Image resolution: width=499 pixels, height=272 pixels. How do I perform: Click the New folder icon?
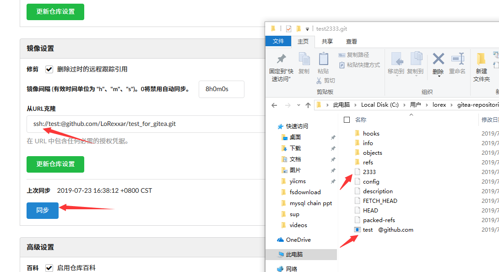coord(481,59)
